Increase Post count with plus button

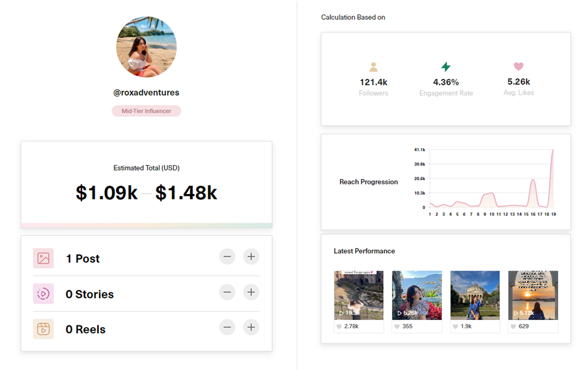click(x=251, y=257)
